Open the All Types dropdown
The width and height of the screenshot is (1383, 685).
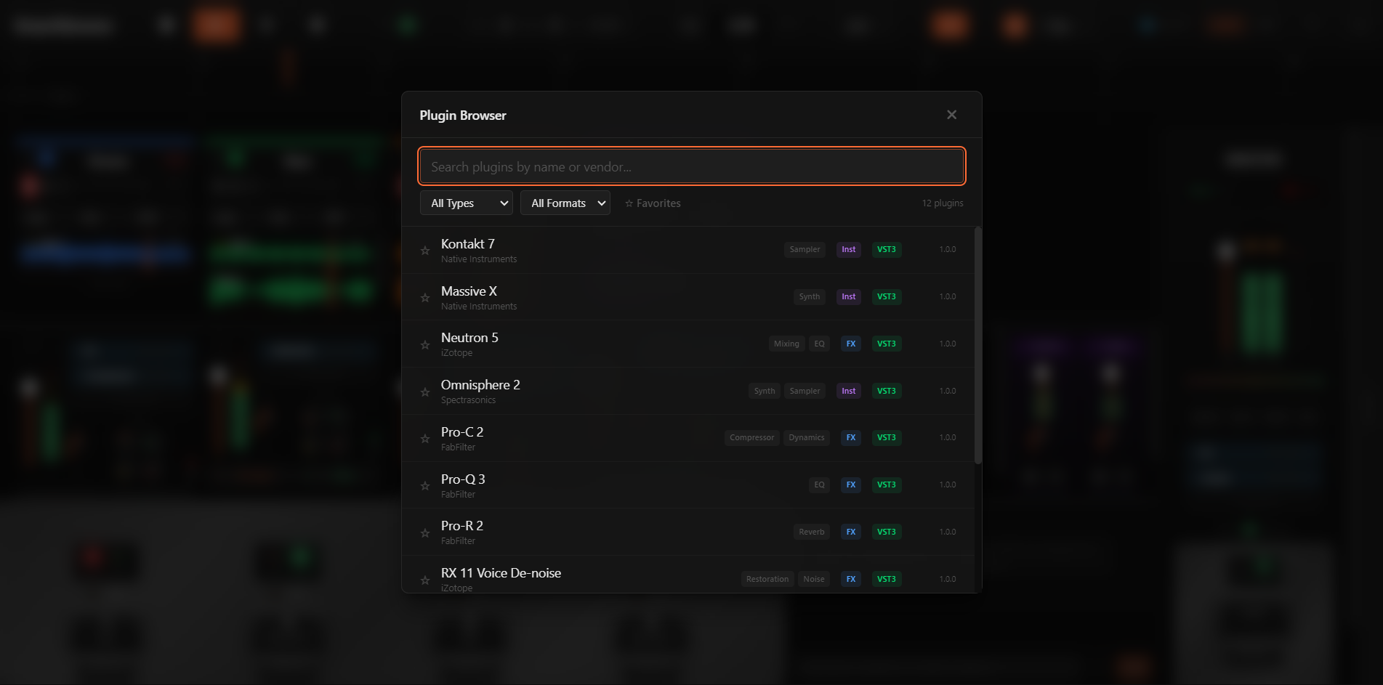467,203
